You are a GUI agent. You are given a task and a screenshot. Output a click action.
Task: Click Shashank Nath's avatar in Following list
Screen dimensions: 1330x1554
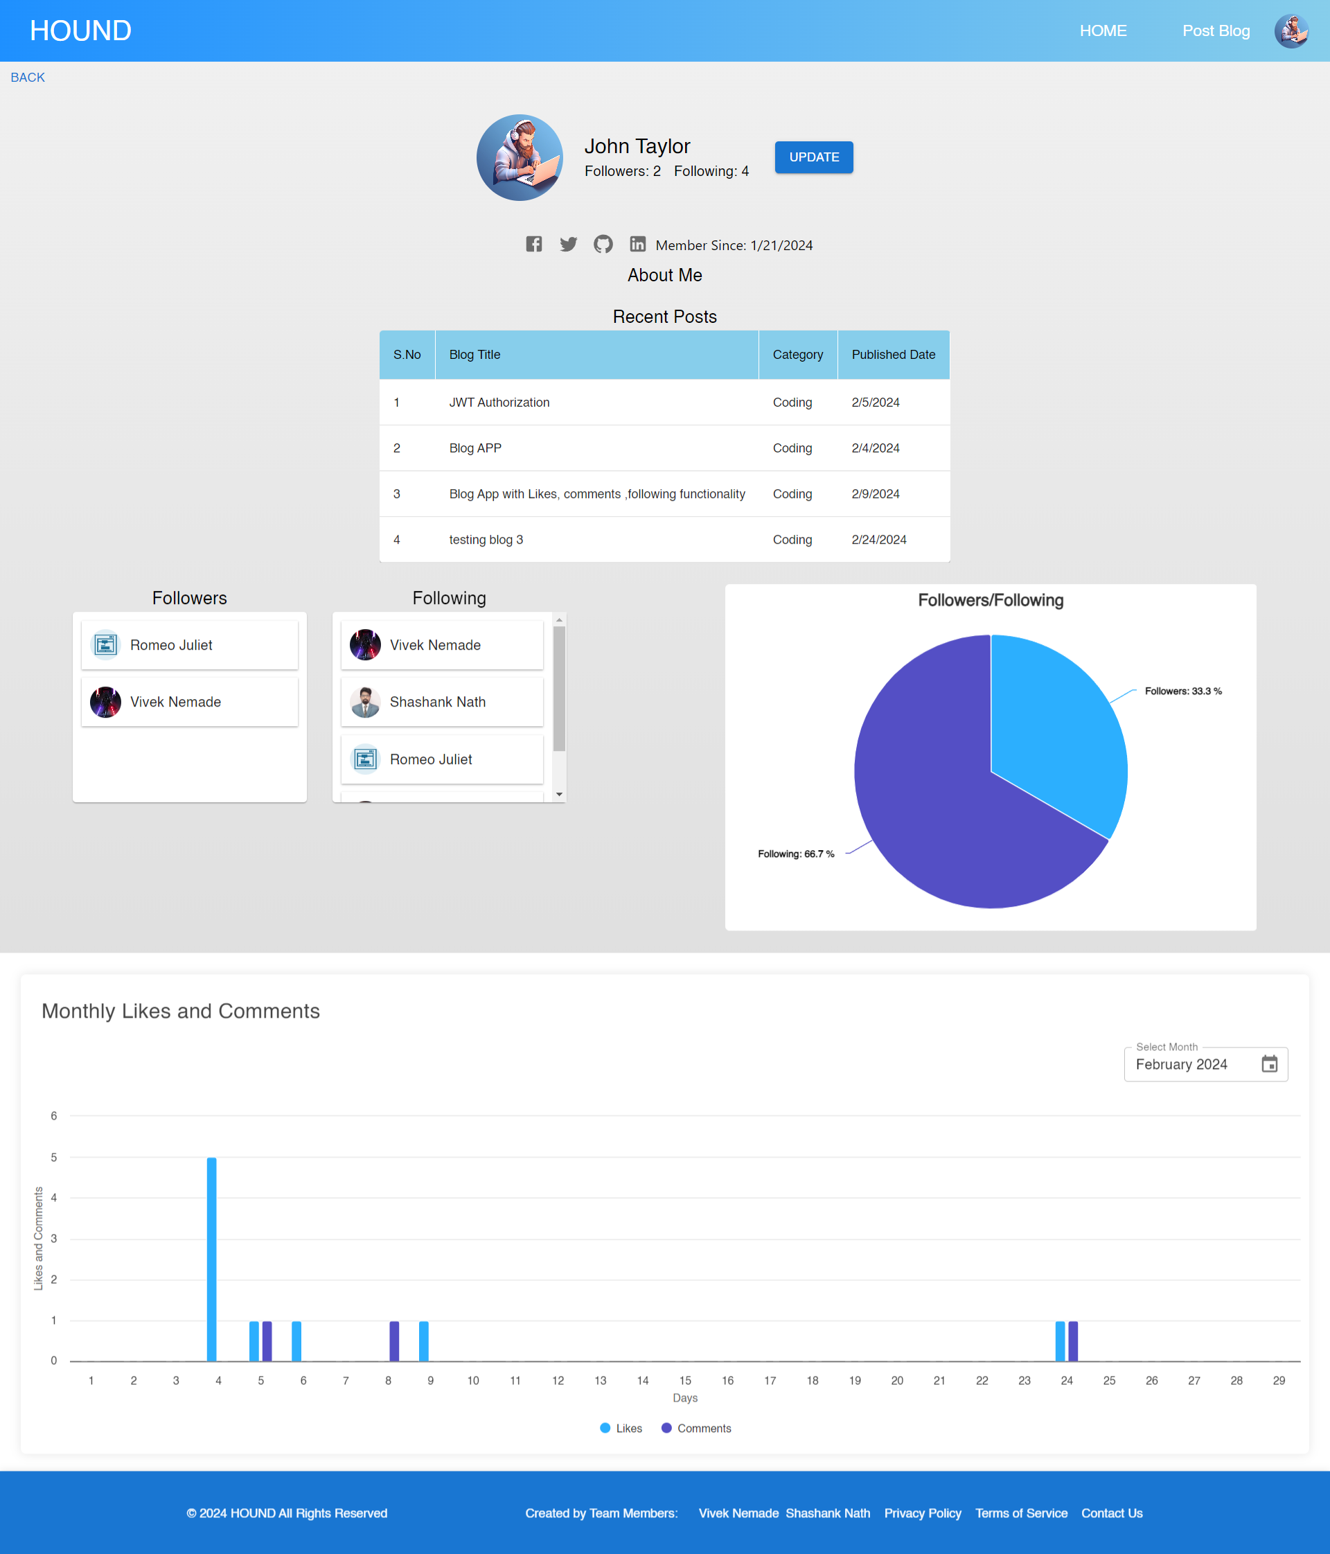(x=365, y=702)
